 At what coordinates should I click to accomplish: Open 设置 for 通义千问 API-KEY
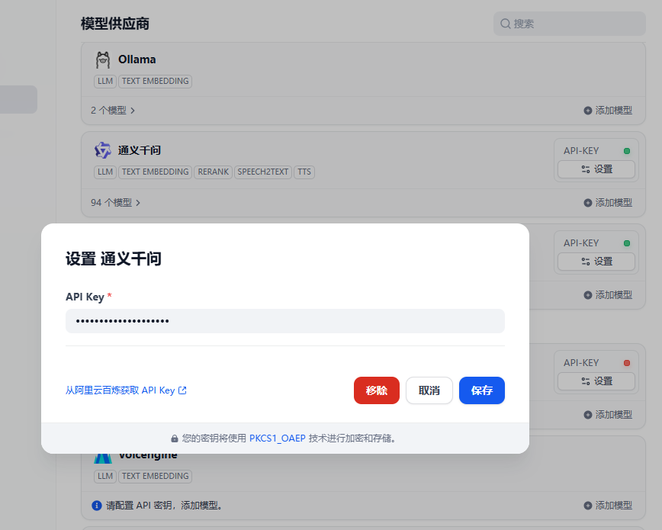coord(596,169)
